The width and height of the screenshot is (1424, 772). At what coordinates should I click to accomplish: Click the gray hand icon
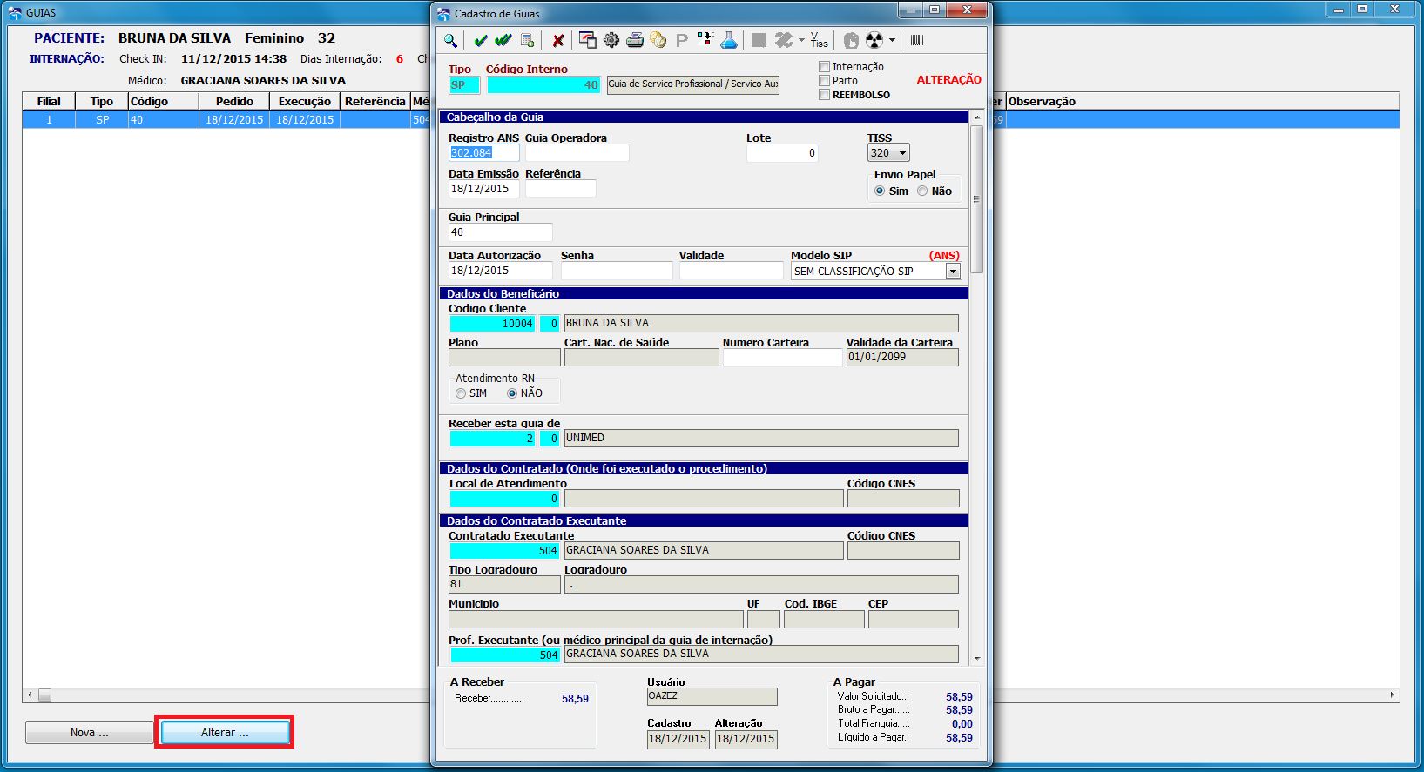(852, 40)
